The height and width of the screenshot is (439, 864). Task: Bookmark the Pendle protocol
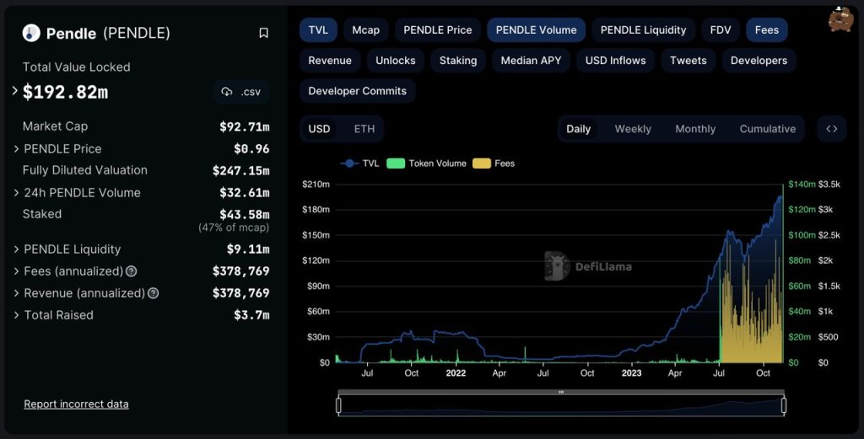pyautogui.click(x=263, y=33)
